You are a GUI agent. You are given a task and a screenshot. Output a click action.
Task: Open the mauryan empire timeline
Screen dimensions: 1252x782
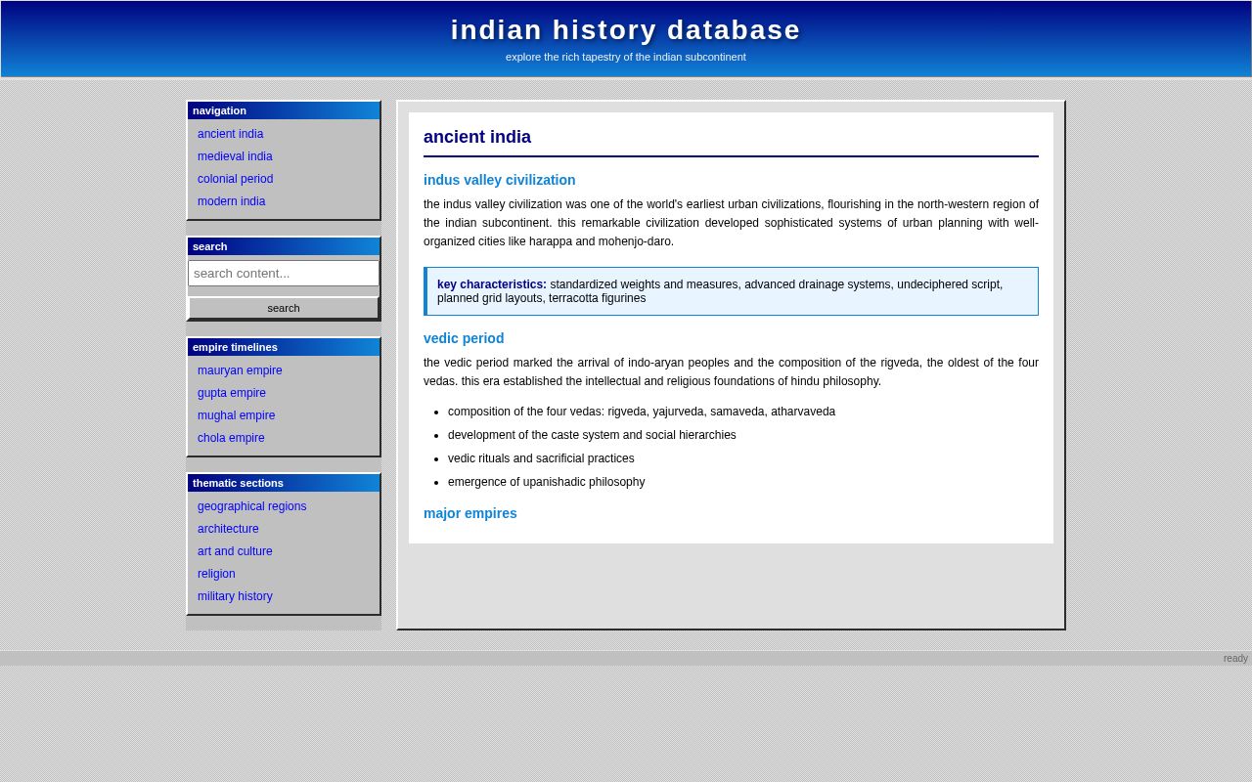click(240, 370)
